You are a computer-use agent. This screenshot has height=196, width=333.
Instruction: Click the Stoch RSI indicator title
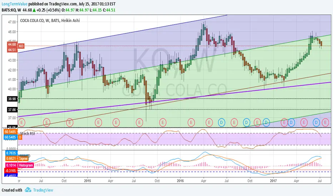click(x=28, y=134)
